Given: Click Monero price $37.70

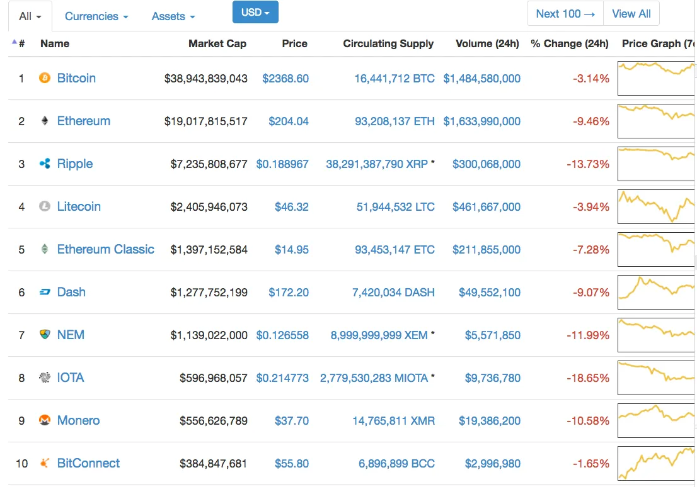Looking at the screenshot, I should pyautogui.click(x=292, y=421).
